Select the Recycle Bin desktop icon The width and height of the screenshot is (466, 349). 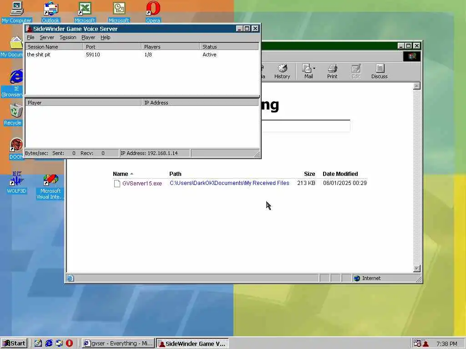(x=13, y=114)
